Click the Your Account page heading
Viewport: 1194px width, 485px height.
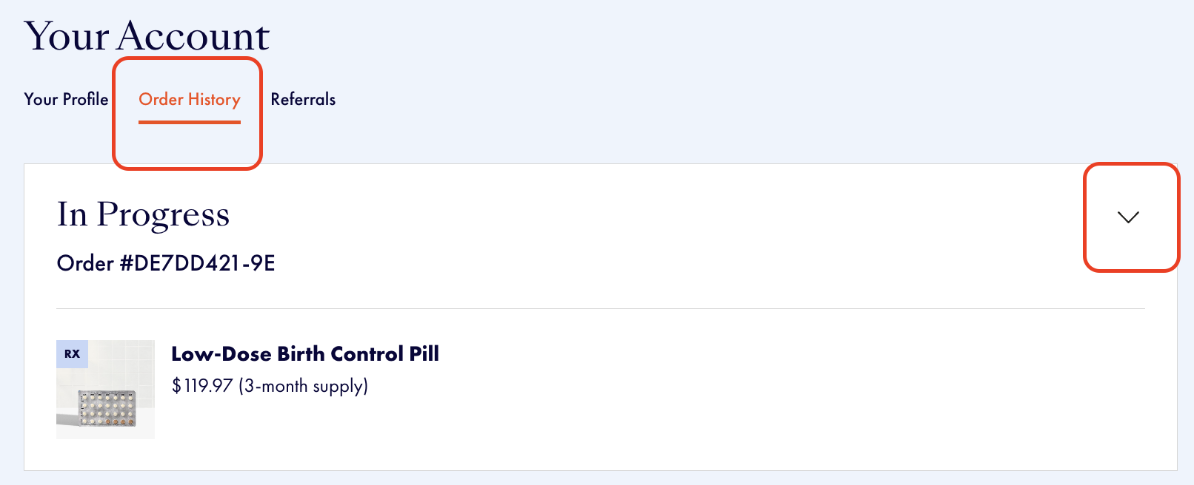click(147, 35)
